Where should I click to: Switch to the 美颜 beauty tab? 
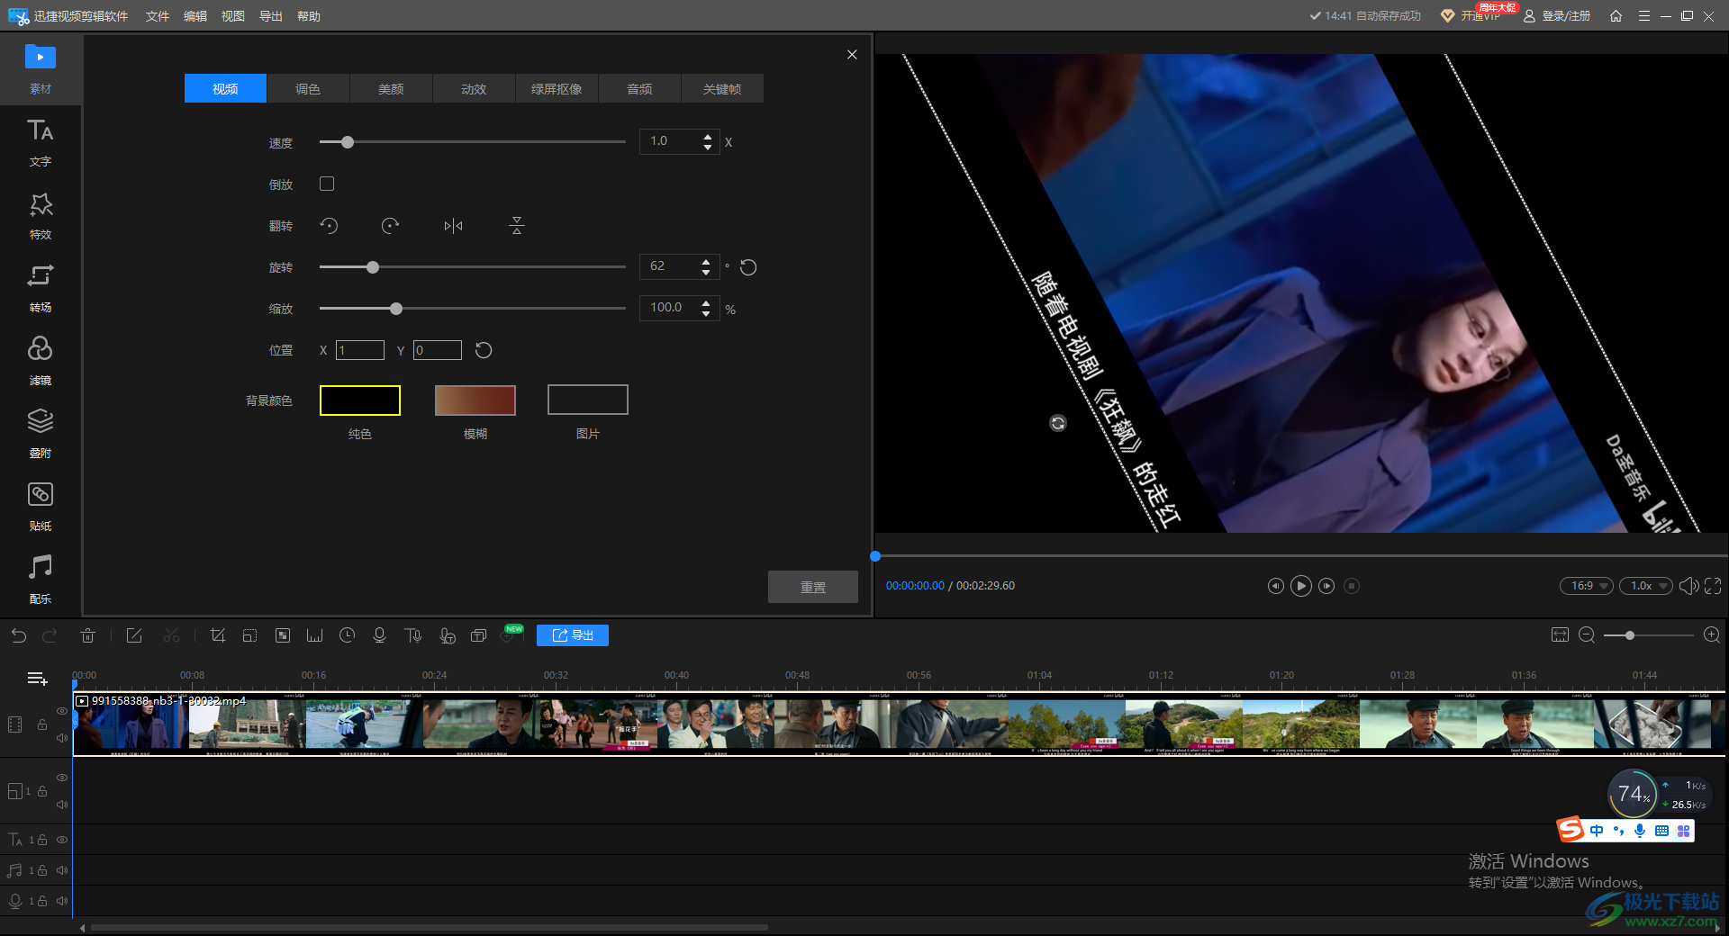point(391,88)
